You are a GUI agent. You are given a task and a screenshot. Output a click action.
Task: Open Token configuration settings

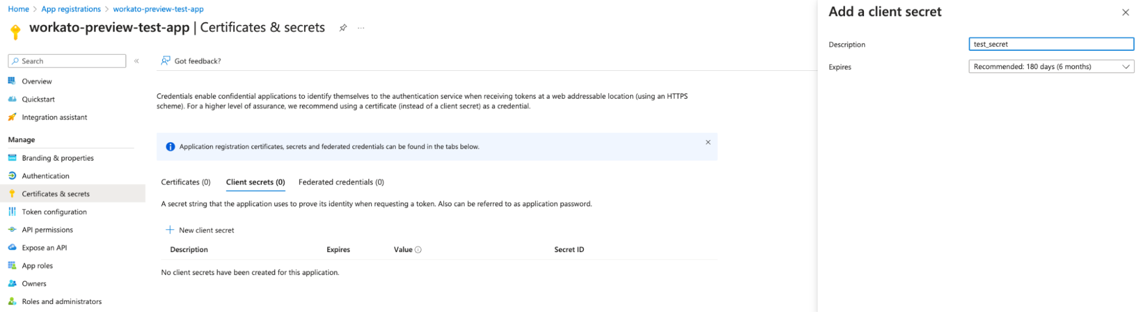[x=54, y=212]
